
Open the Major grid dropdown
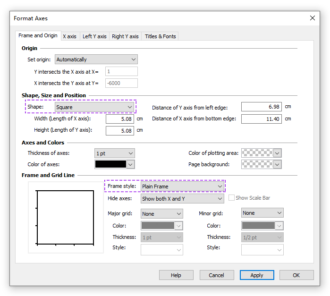pos(161,214)
